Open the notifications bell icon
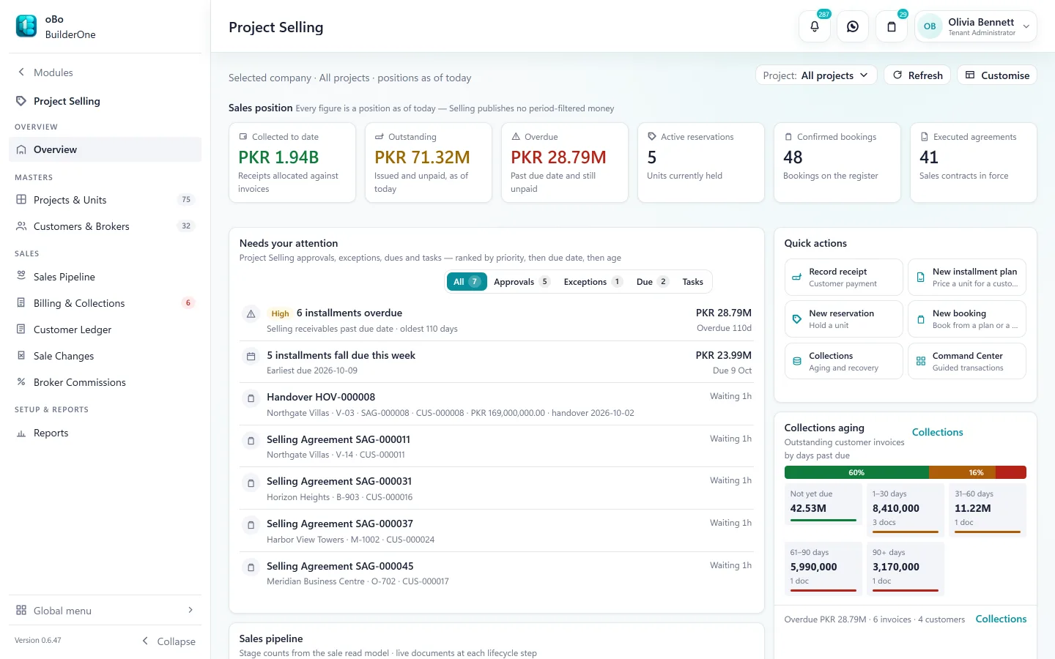The image size is (1055, 659). click(x=815, y=26)
